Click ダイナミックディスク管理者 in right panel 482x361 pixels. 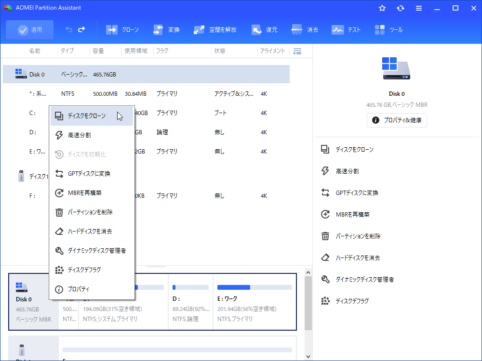[x=357, y=279]
